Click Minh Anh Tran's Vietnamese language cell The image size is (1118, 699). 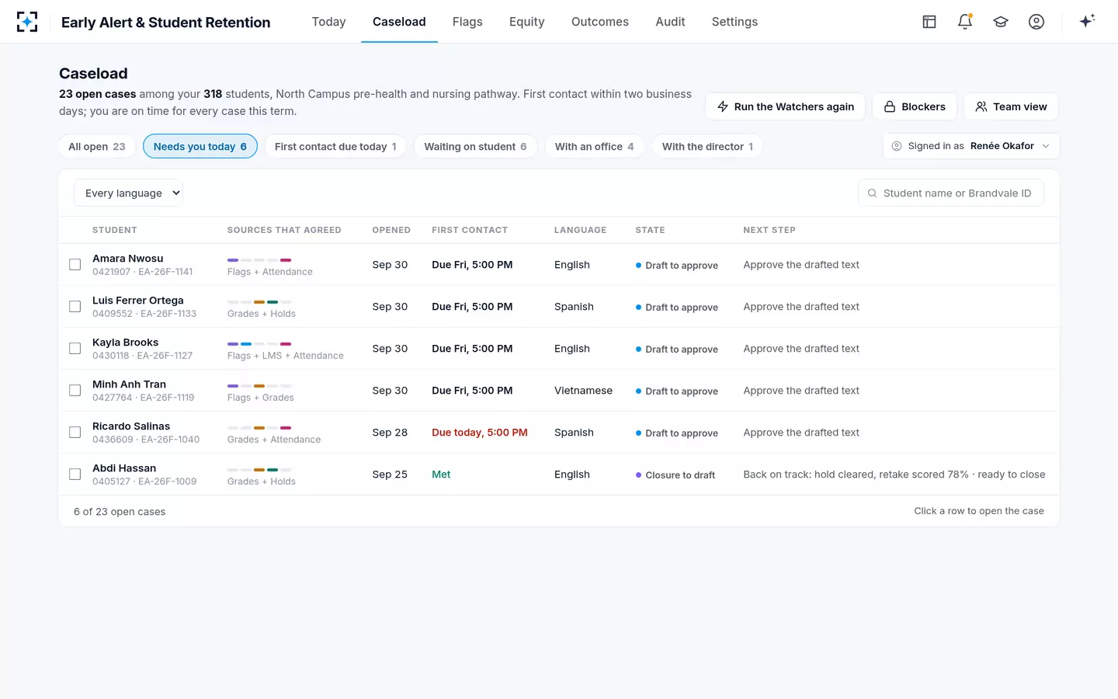coord(583,391)
